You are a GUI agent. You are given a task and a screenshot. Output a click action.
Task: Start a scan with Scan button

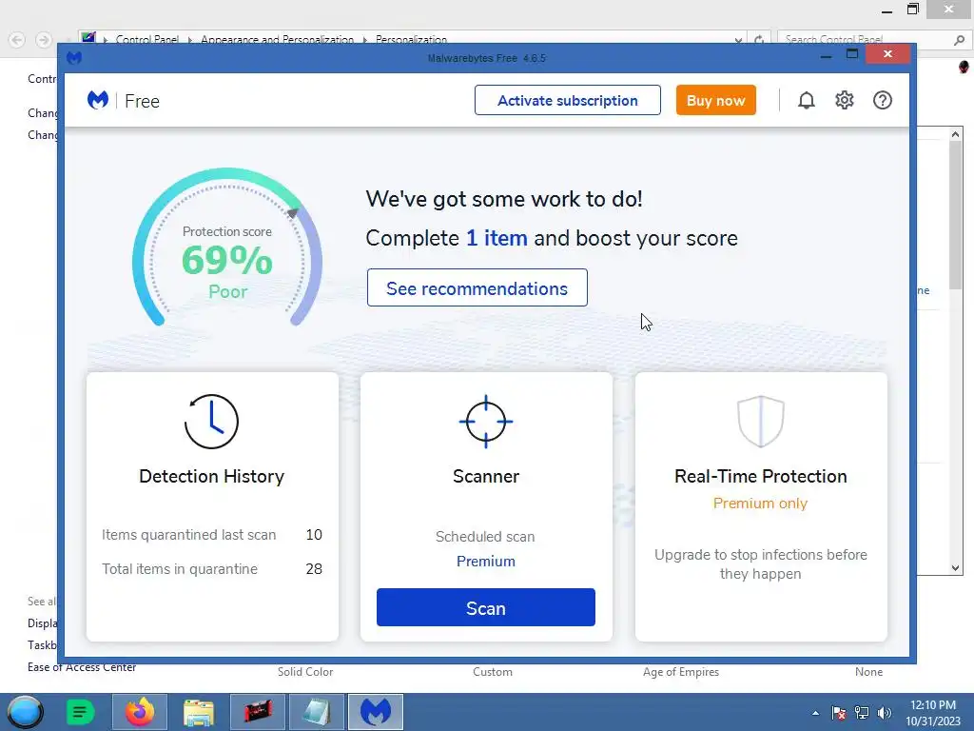486,607
